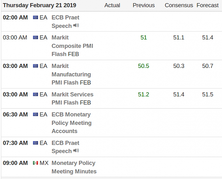Click previous value 50.5 for Manufacturing PMI
Image resolution: width=222 pixels, height=179 pixels.
coord(144,66)
